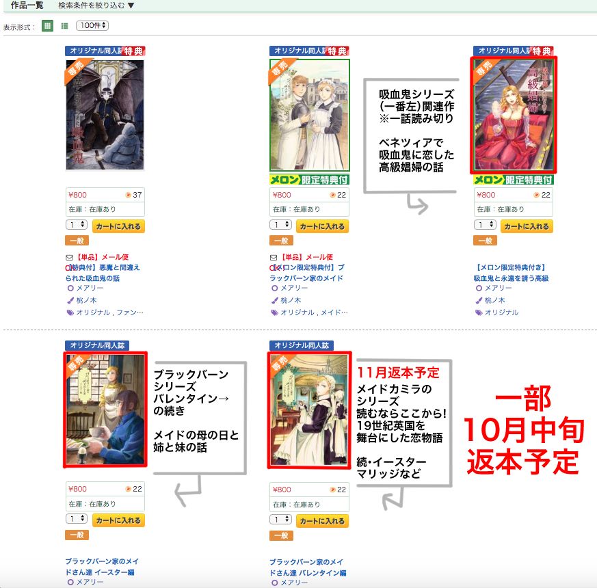The height and width of the screenshot is (588, 597).
Task: Click メール便 envelope icon under second product
Action: [x=274, y=258]
